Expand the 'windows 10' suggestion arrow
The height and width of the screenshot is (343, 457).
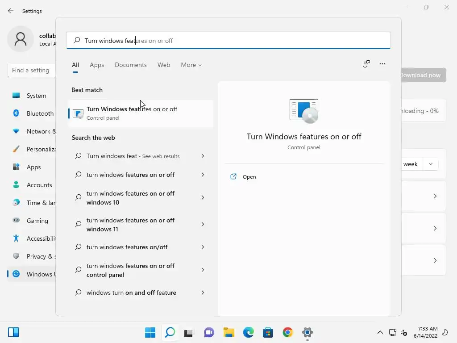pos(203,197)
